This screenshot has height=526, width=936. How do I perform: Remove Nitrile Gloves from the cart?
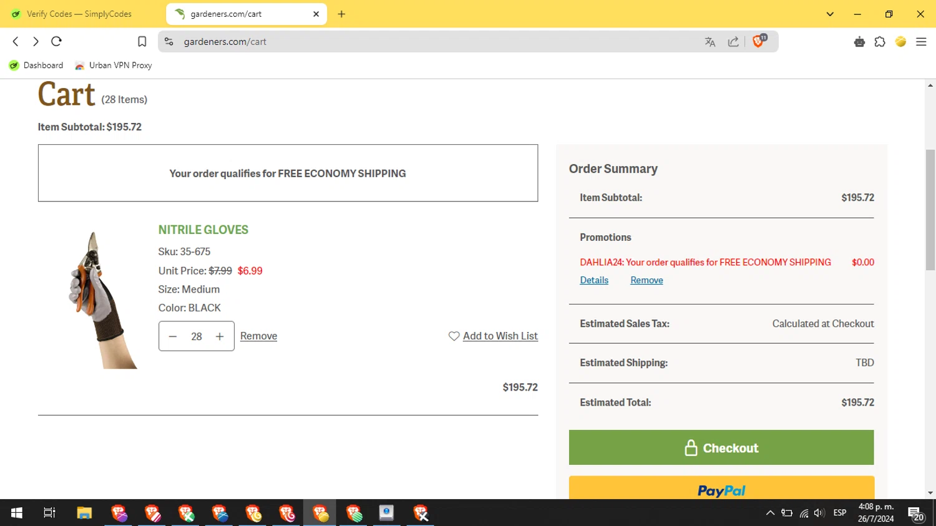(258, 336)
